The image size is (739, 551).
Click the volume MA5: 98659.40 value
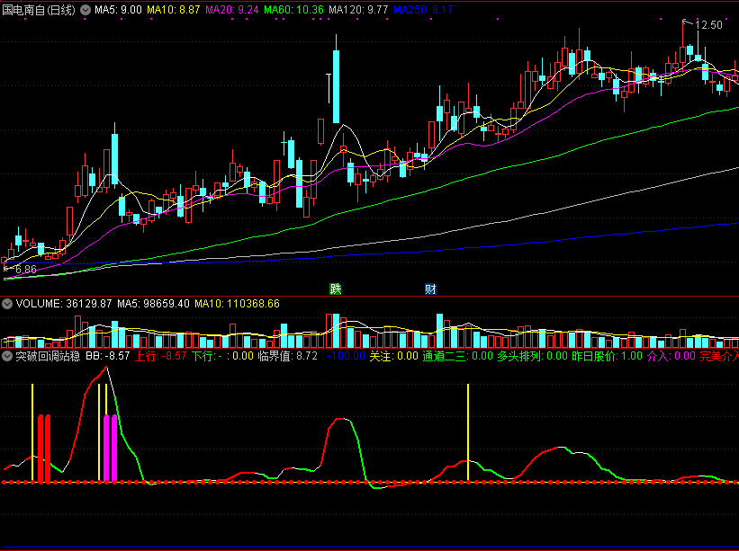pos(153,304)
